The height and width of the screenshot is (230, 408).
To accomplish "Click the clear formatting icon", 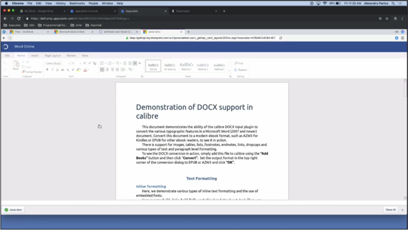I will point(94,63).
